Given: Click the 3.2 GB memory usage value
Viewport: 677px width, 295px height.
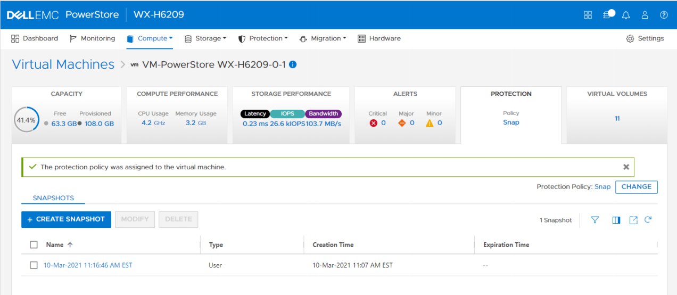Looking at the screenshot, I should click(195, 123).
